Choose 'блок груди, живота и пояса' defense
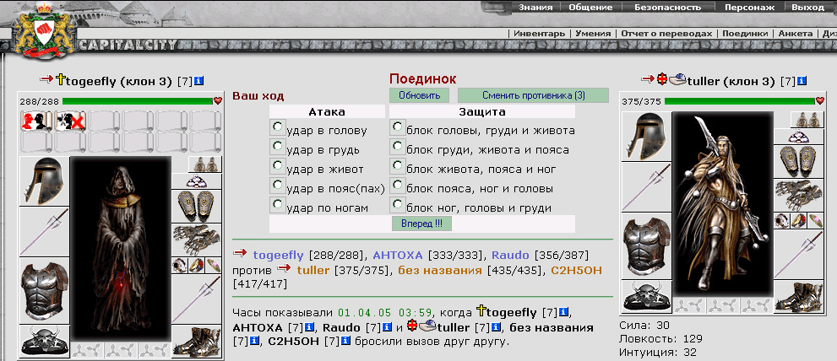Viewport: 837px width, 361px height. 397,146
